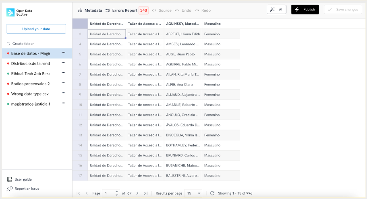Image resolution: width=367 pixels, height=199 pixels.
Task: Select the cell AUGE, Juan Pablo
Action: pos(183,54)
